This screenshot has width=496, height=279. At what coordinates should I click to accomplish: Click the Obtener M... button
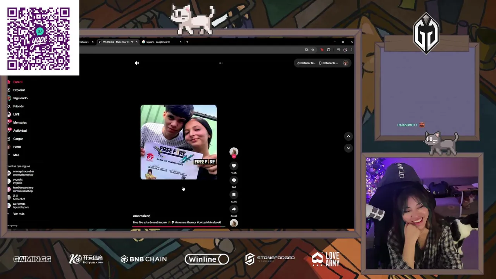(x=306, y=63)
